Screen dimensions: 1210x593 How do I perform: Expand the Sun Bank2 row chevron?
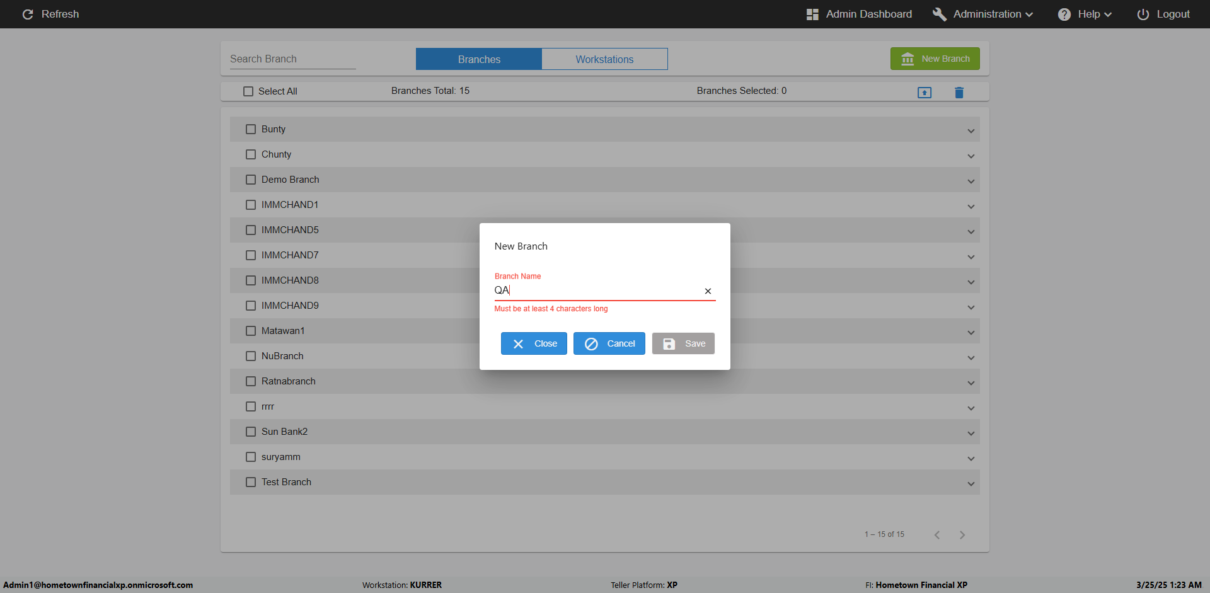coord(971,434)
